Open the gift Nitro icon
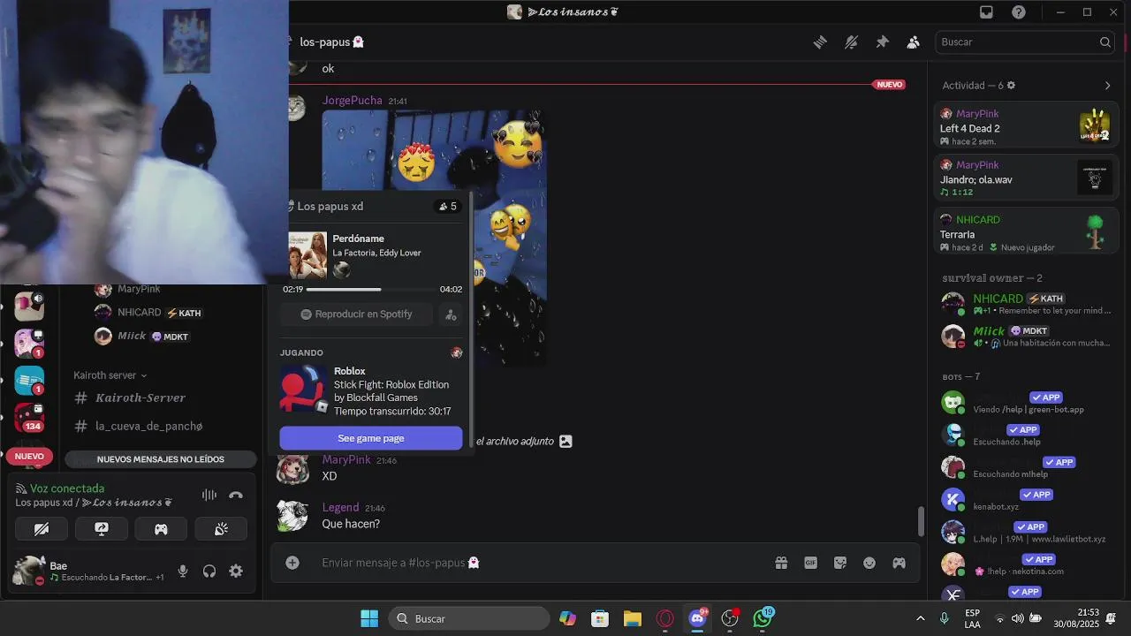The height and width of the screenshot is (636, 1131). pos(781,563)
